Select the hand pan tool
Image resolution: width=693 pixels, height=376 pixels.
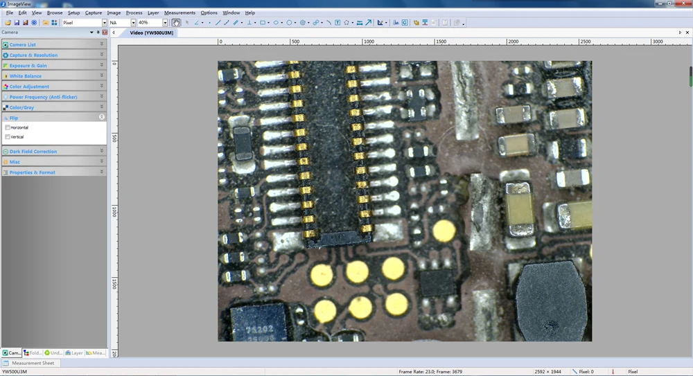176,23
